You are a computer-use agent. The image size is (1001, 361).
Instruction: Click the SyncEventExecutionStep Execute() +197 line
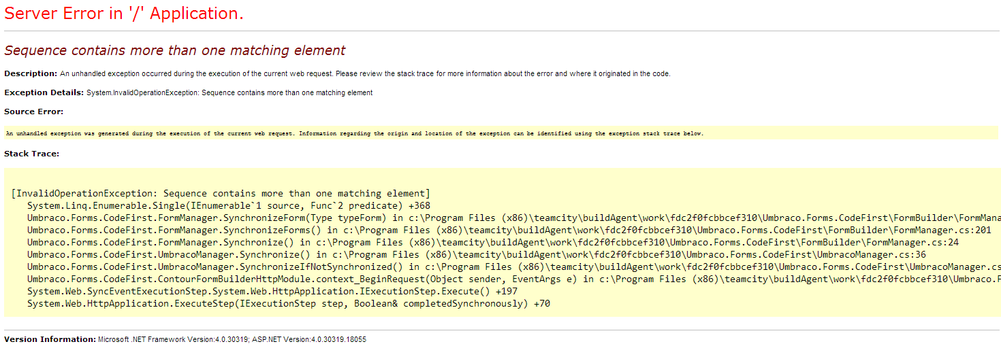[272, 292]
